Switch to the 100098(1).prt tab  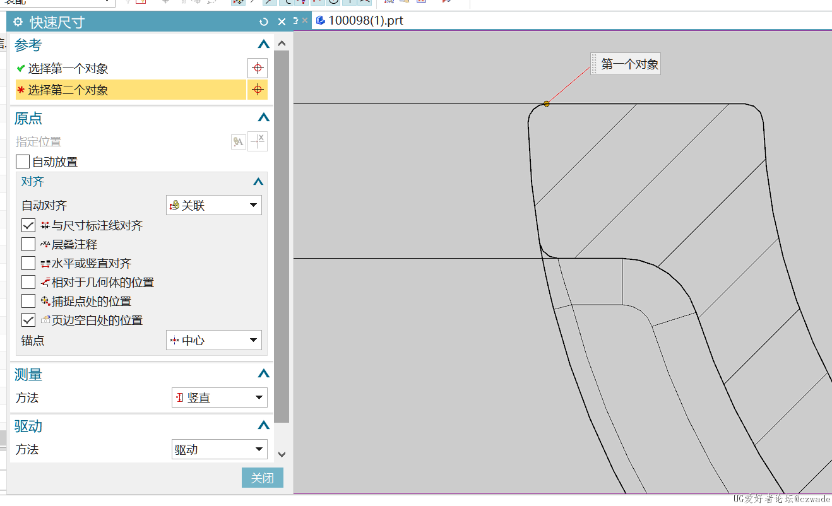tap(365, 20)
